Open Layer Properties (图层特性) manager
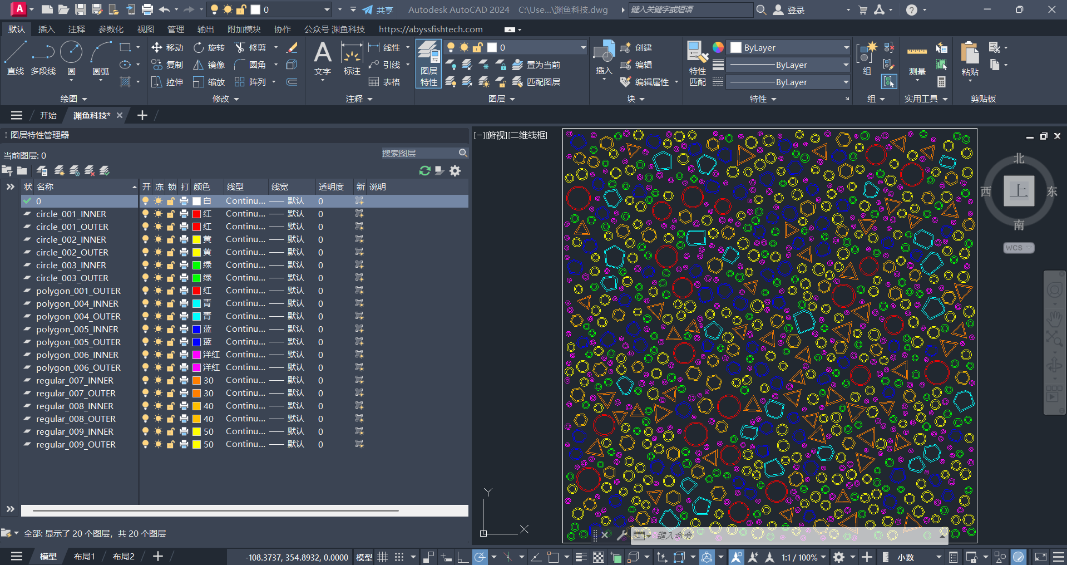Image resolution: width=1067 pixels, height=565 pixels. point(428,63)
